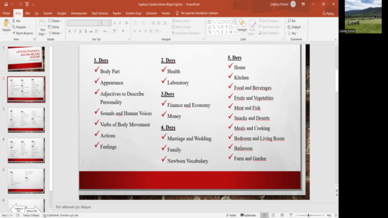Viewport: 388px width, 218px height.
Task: Select the rectangle shape in shapes gallery
Action: [222, 22]
